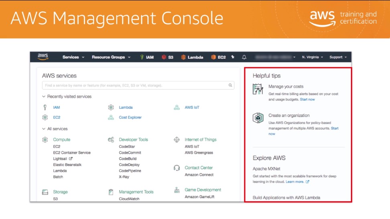The width and height of the screenshot is (390, 219).
Task: Open the Lambda shortcut in navbar
Action: [x=192, y=57]
